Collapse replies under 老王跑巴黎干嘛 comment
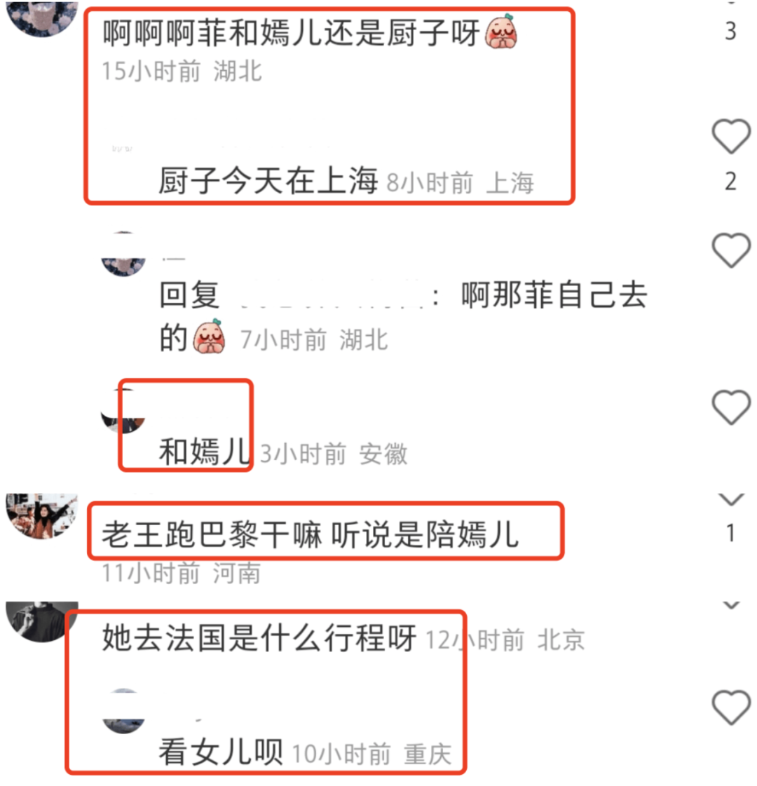 [731, 499]
